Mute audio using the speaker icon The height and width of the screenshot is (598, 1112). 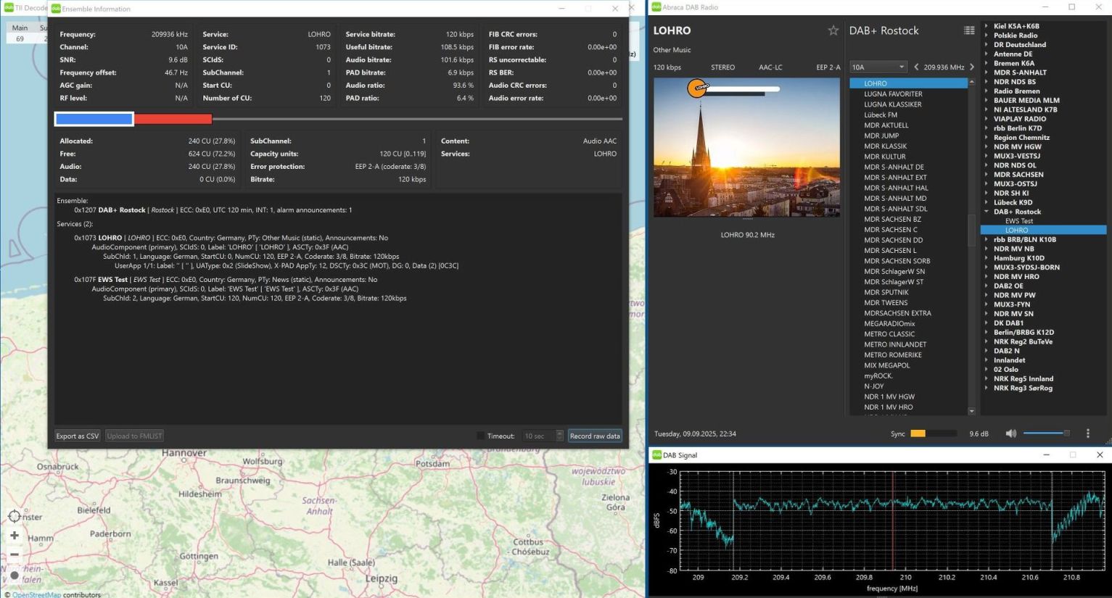tap(1010, 433)
